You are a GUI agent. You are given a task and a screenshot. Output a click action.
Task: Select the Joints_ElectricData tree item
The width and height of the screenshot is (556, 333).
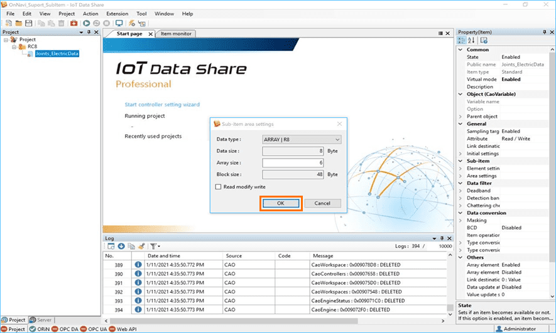pyautogui.click(x=57, y=53)
